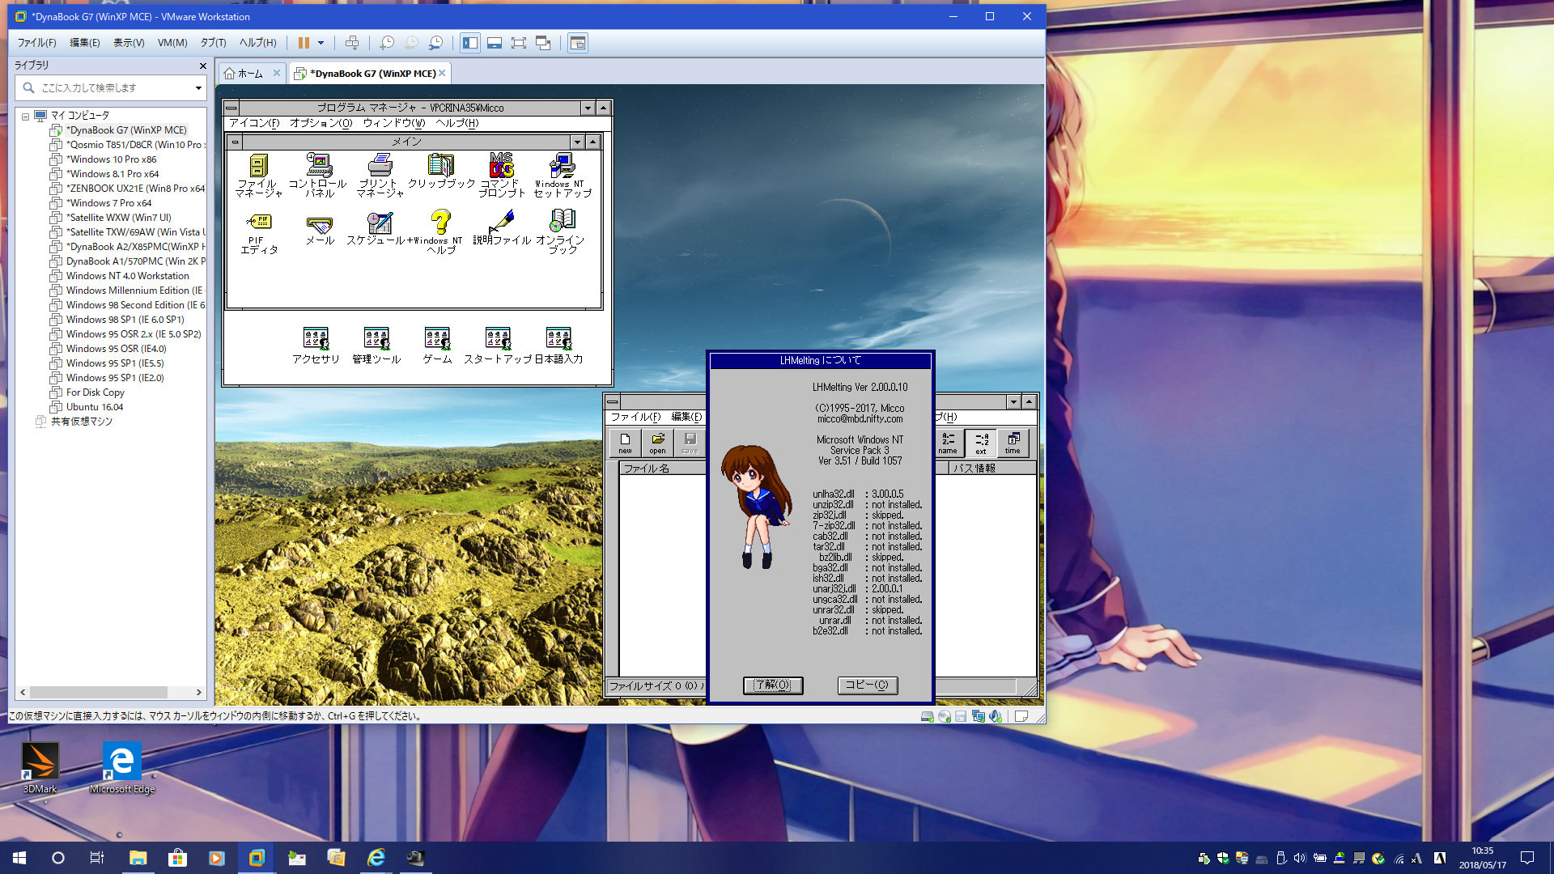Open VMware ヘルプ(H) menu
The height and width of the screenshot is (874, 1554).
point(257,43)
